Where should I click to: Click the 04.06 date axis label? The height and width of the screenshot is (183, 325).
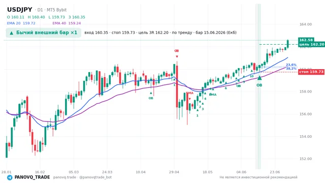click(241, 172)
